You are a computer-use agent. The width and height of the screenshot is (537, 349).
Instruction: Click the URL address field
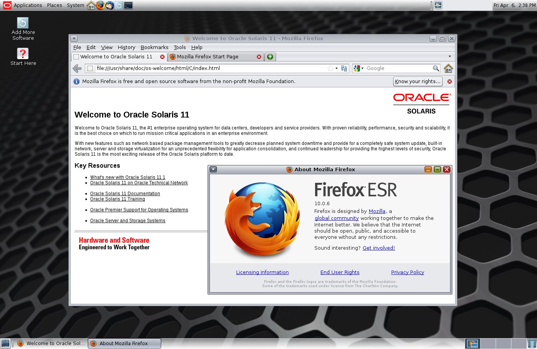pos(211,68)
